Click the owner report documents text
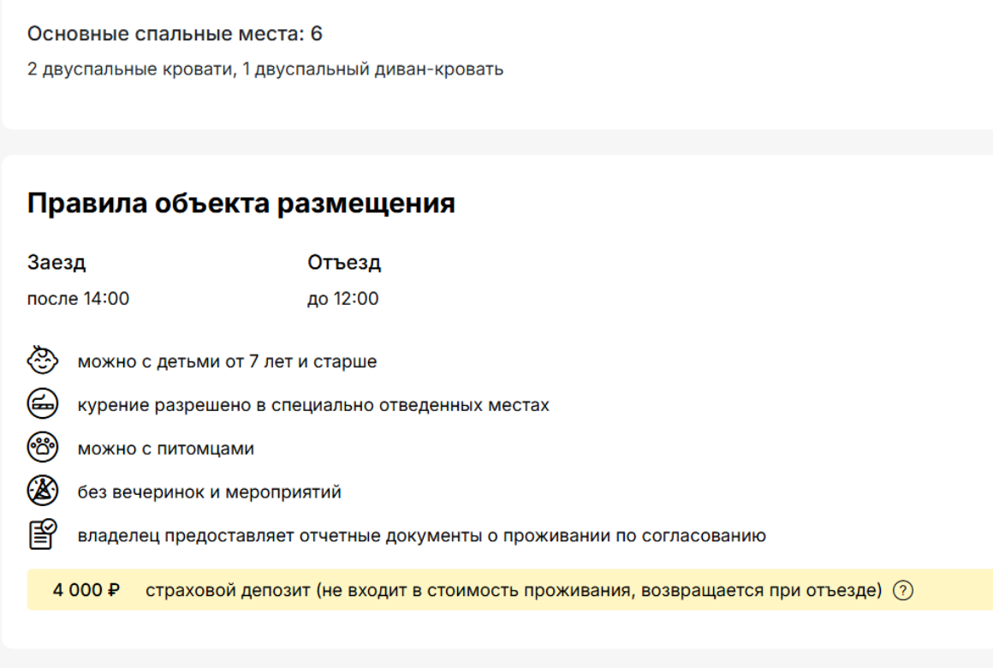993x668 pixels. tap(421, 535)
